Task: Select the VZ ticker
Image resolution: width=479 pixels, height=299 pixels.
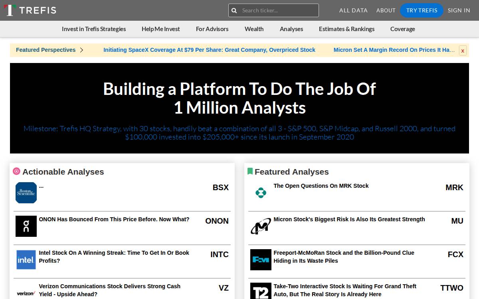Action: (224, 288)
